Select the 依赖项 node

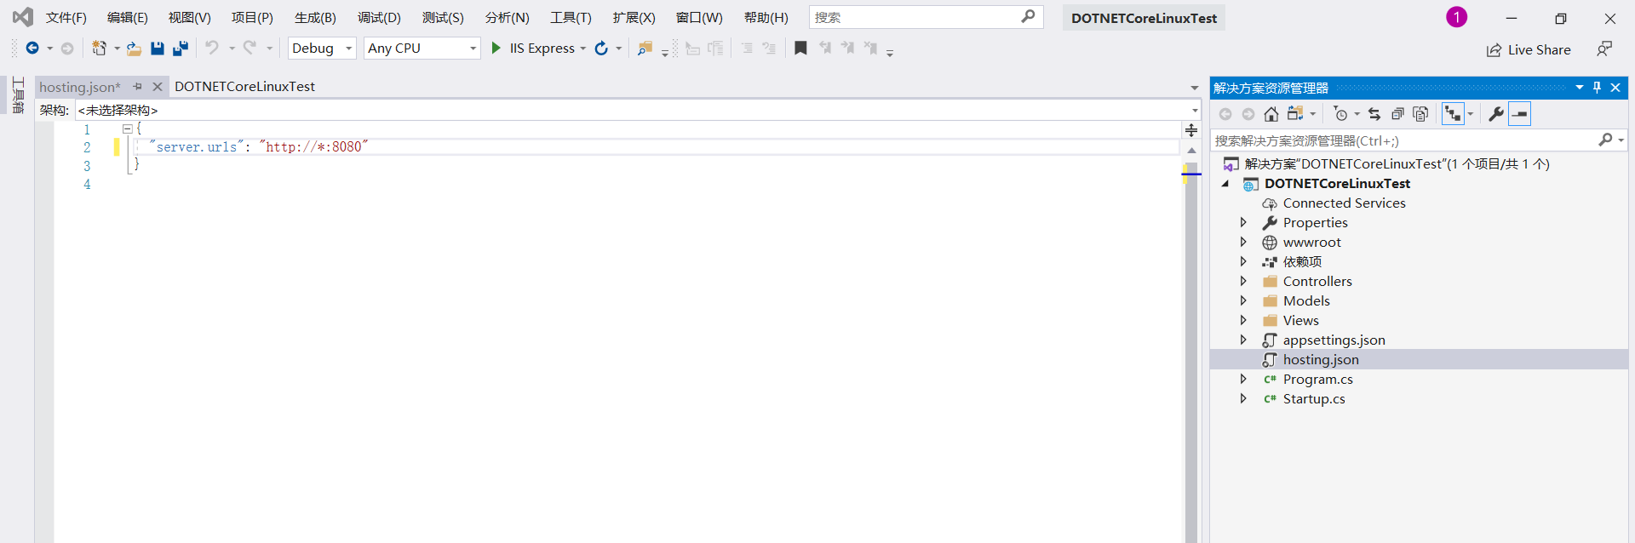click(x=1302, y=261)
